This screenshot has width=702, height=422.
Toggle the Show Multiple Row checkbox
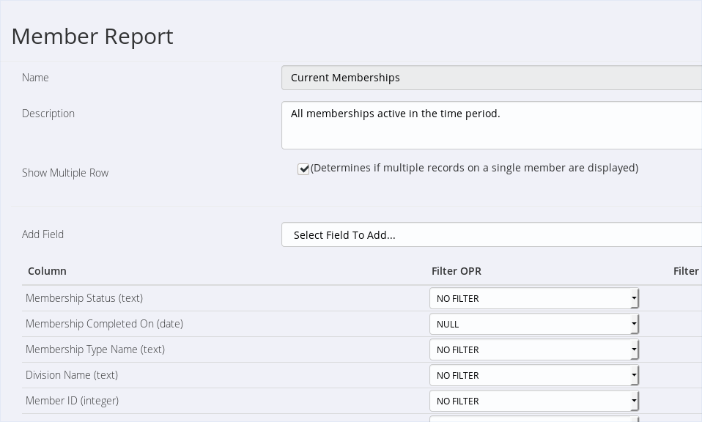tap(303, 169)
